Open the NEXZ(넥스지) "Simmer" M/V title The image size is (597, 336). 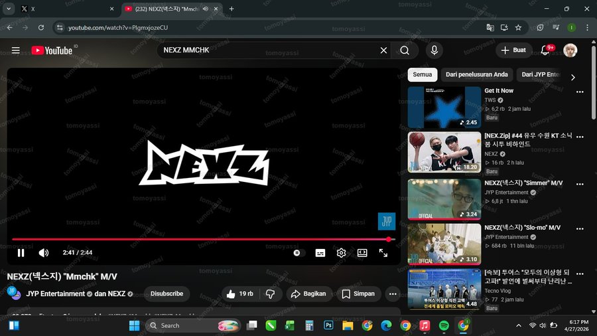point(523,183)
